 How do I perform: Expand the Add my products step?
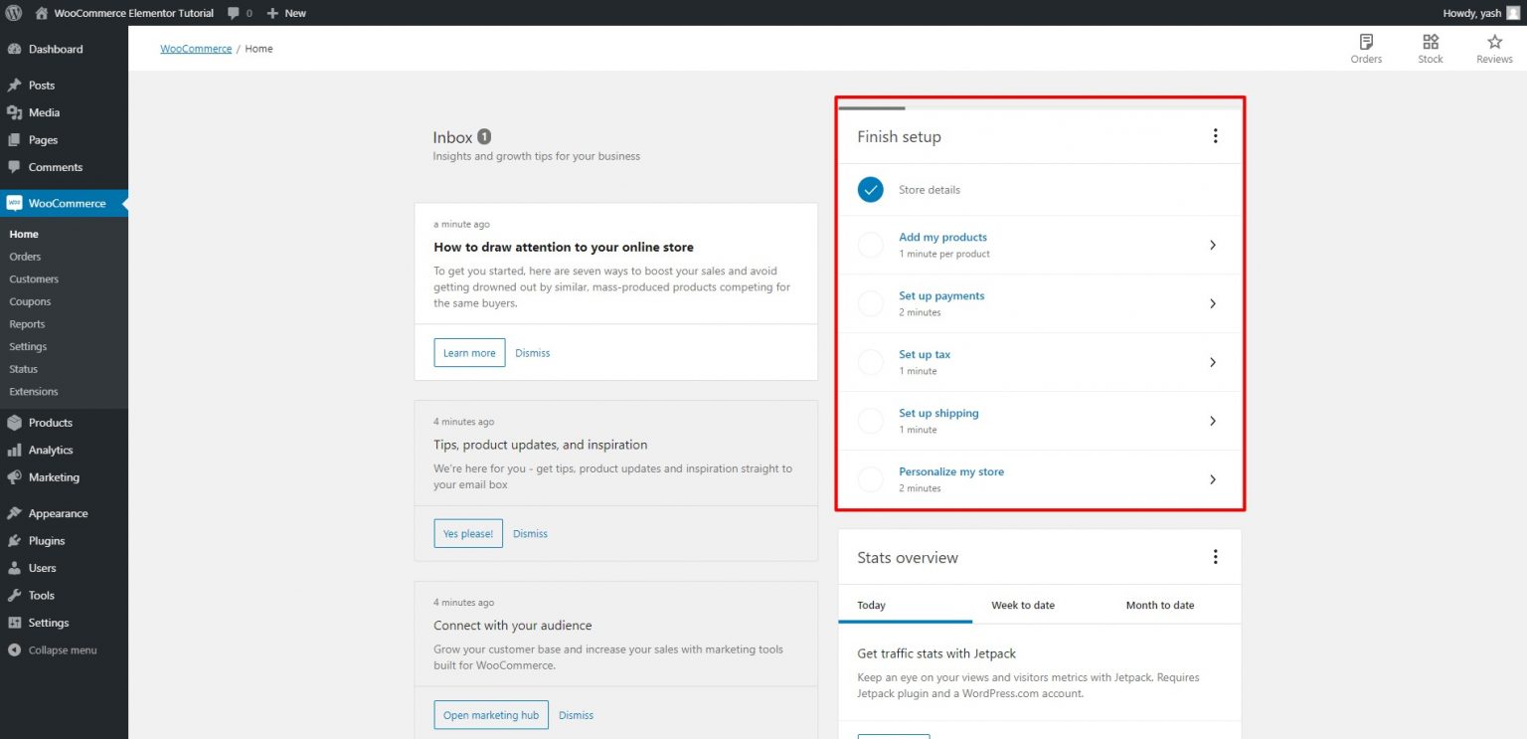click(x=1213, y=245)
